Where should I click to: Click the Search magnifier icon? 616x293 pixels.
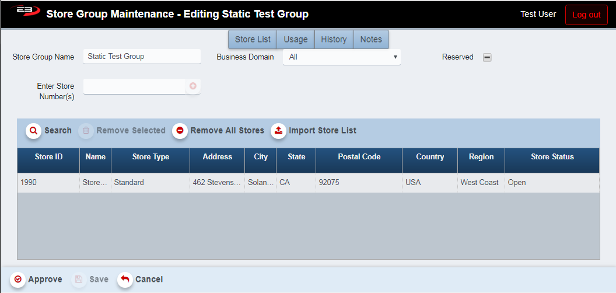pos(33,131)
